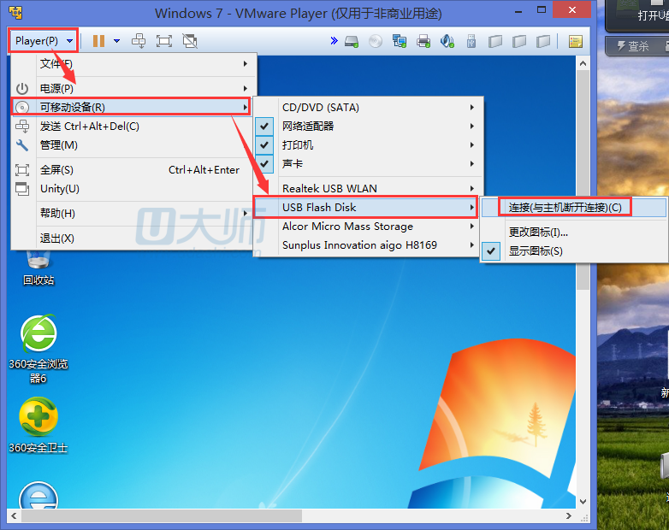The width and height of the screenshot is (669, 530).
Task: Click the orange pause virtual machine icon
Action: coord(99,41)
